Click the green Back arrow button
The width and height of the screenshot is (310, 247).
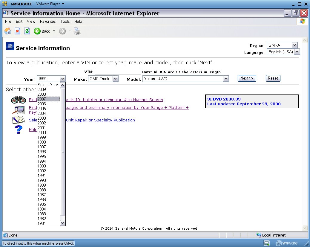37,31
